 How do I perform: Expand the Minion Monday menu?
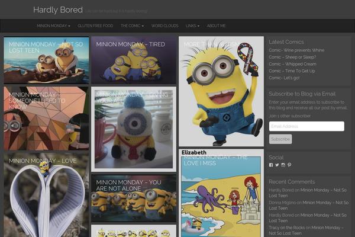pyautogui.click(x=53, y=26)
